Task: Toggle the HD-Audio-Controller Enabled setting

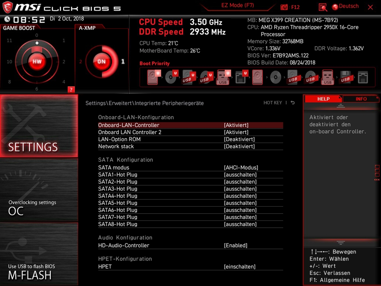Action: tap(235, 246)
